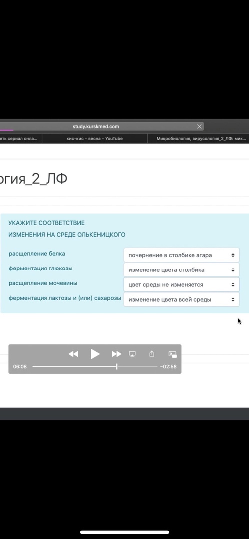Click the remaining time -02:58 label
This screenshot has width=249, height=539.
168,367
